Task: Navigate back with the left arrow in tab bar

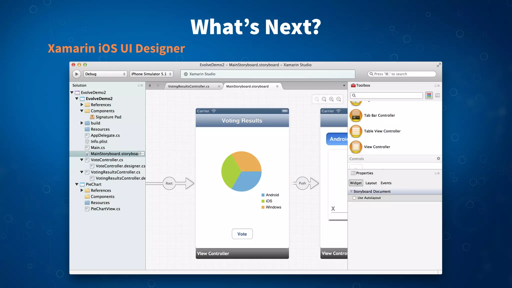Action: click(150, 85)
